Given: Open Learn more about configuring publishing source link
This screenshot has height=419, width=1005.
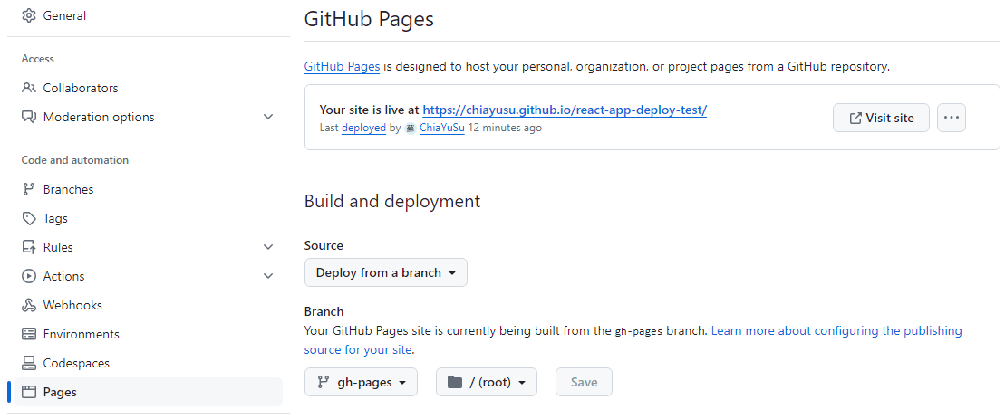Looking at the screenshot, I should point(836,331).
